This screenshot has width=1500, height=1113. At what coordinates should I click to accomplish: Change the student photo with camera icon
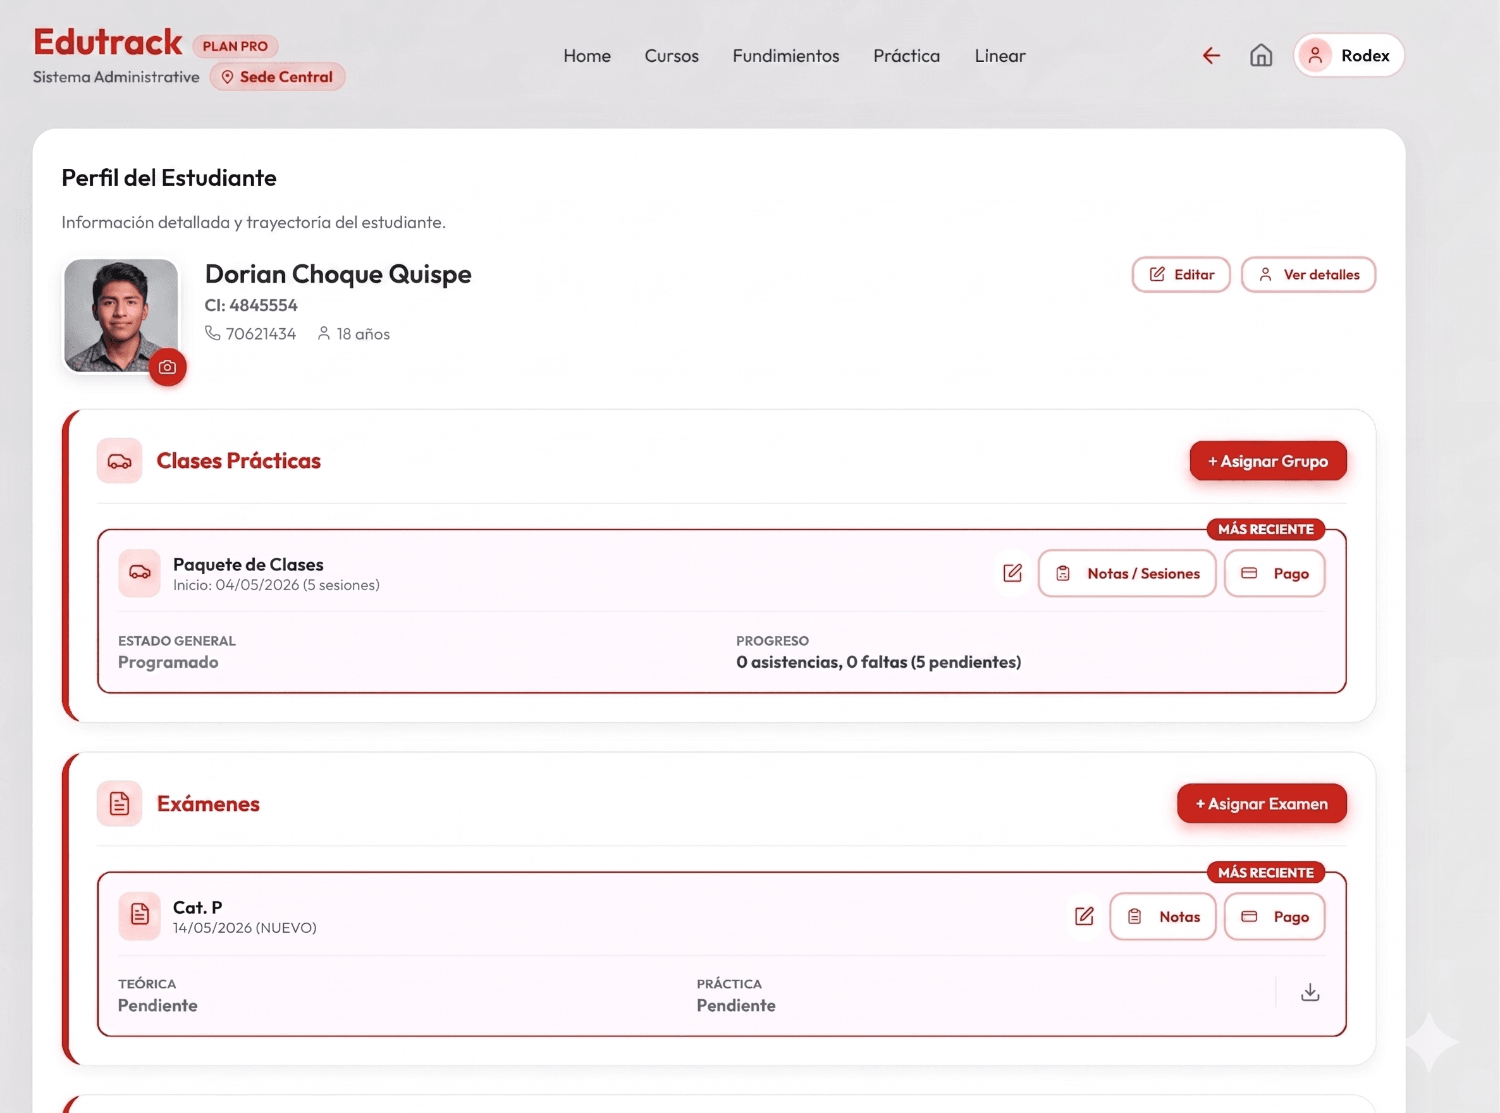(x=168, y=367)
